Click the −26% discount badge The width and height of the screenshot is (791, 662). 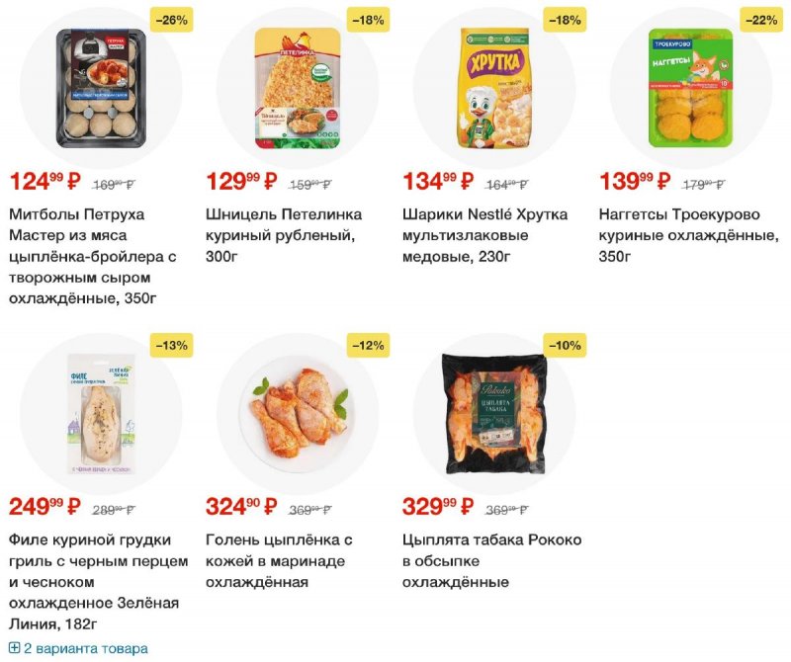[171, 20]
